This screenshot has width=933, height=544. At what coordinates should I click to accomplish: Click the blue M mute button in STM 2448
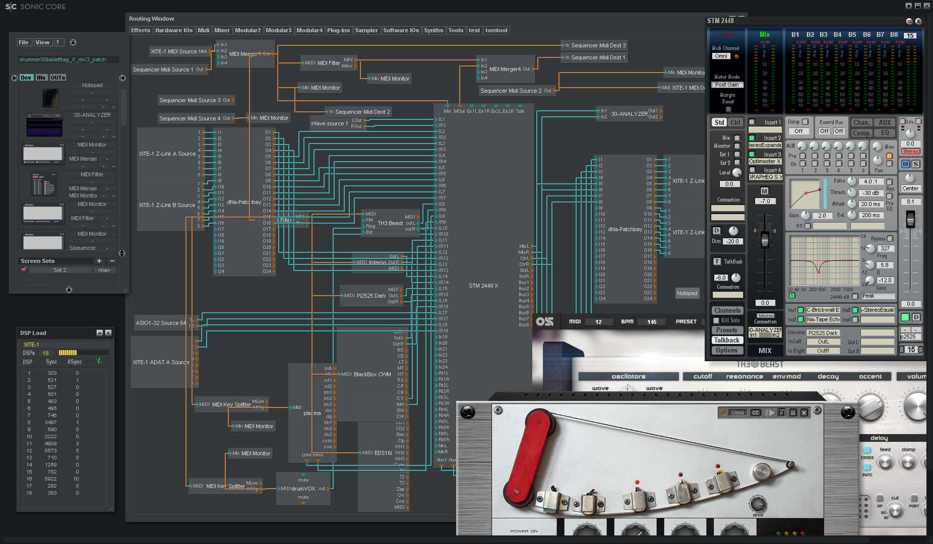(906, 164)
